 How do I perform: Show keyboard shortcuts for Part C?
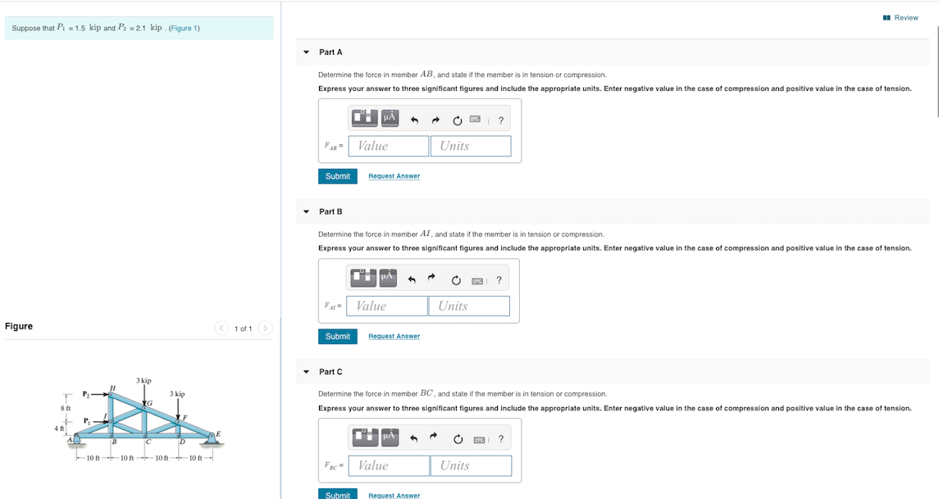pyautogui.click(x=479, y=440)
